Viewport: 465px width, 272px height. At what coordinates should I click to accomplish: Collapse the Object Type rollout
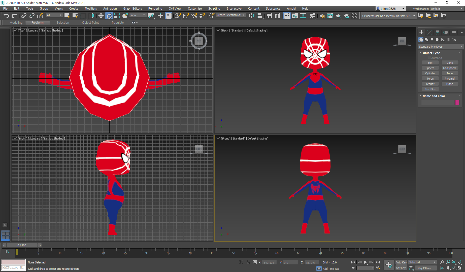point(431,53)
